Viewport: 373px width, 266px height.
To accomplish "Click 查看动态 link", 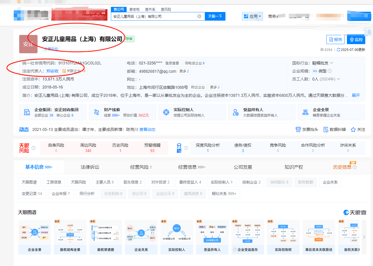I will [148, 129].
